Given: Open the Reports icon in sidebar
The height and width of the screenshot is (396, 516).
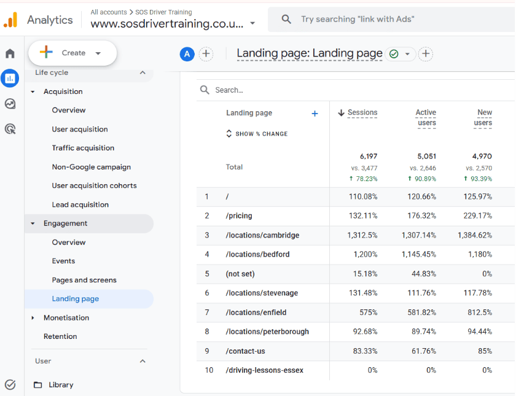Looking at the screenshot, I should [x=10, y=79].
